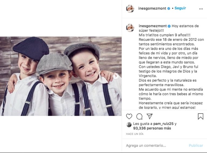The height and width of the screenshot is (153, 207).
Task: Click Publicar to post comment
Action: [196, 145]
